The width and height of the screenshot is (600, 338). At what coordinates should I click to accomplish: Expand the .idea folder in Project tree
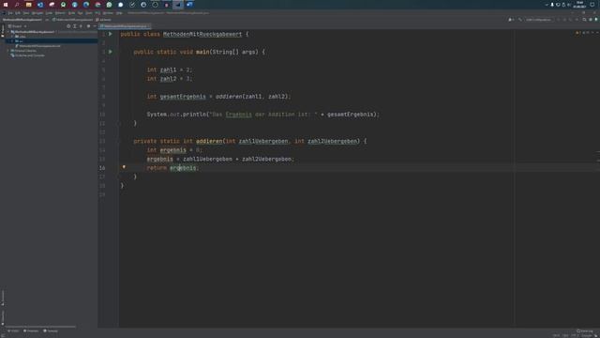pyautogui.click(x=12, y=37)
